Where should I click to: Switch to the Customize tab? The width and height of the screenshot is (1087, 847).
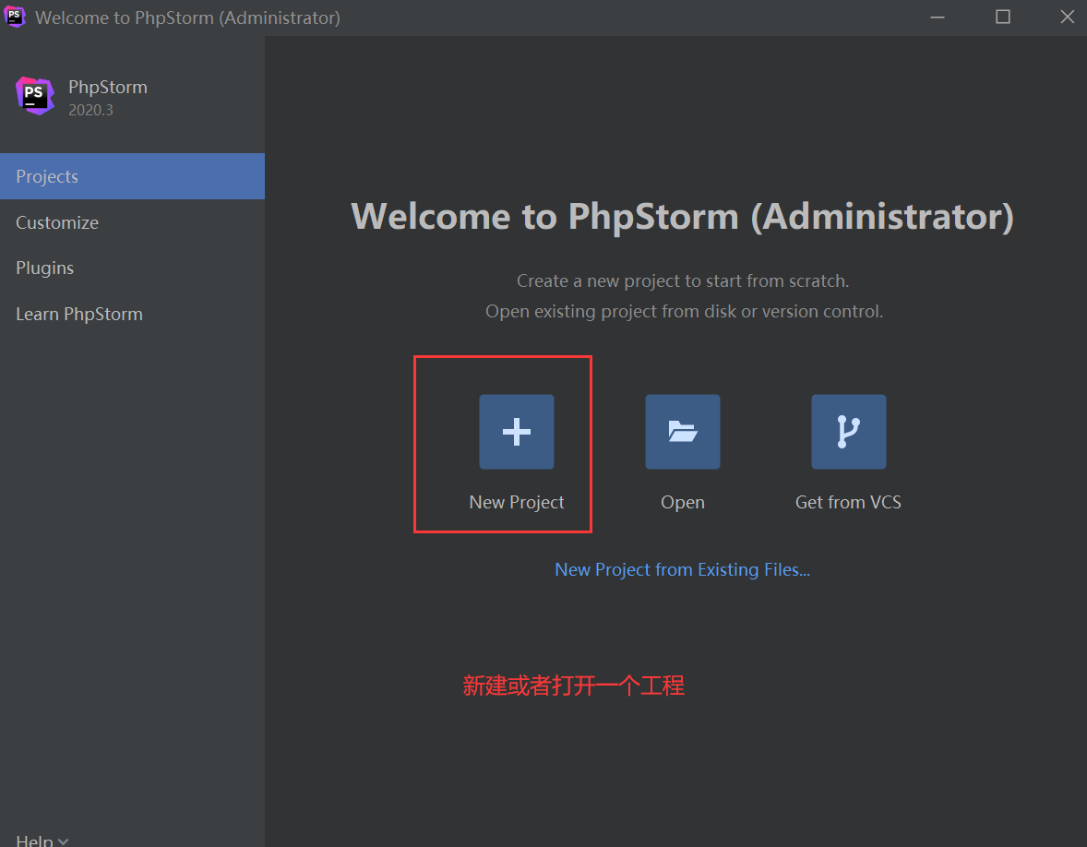click(132, 222)
